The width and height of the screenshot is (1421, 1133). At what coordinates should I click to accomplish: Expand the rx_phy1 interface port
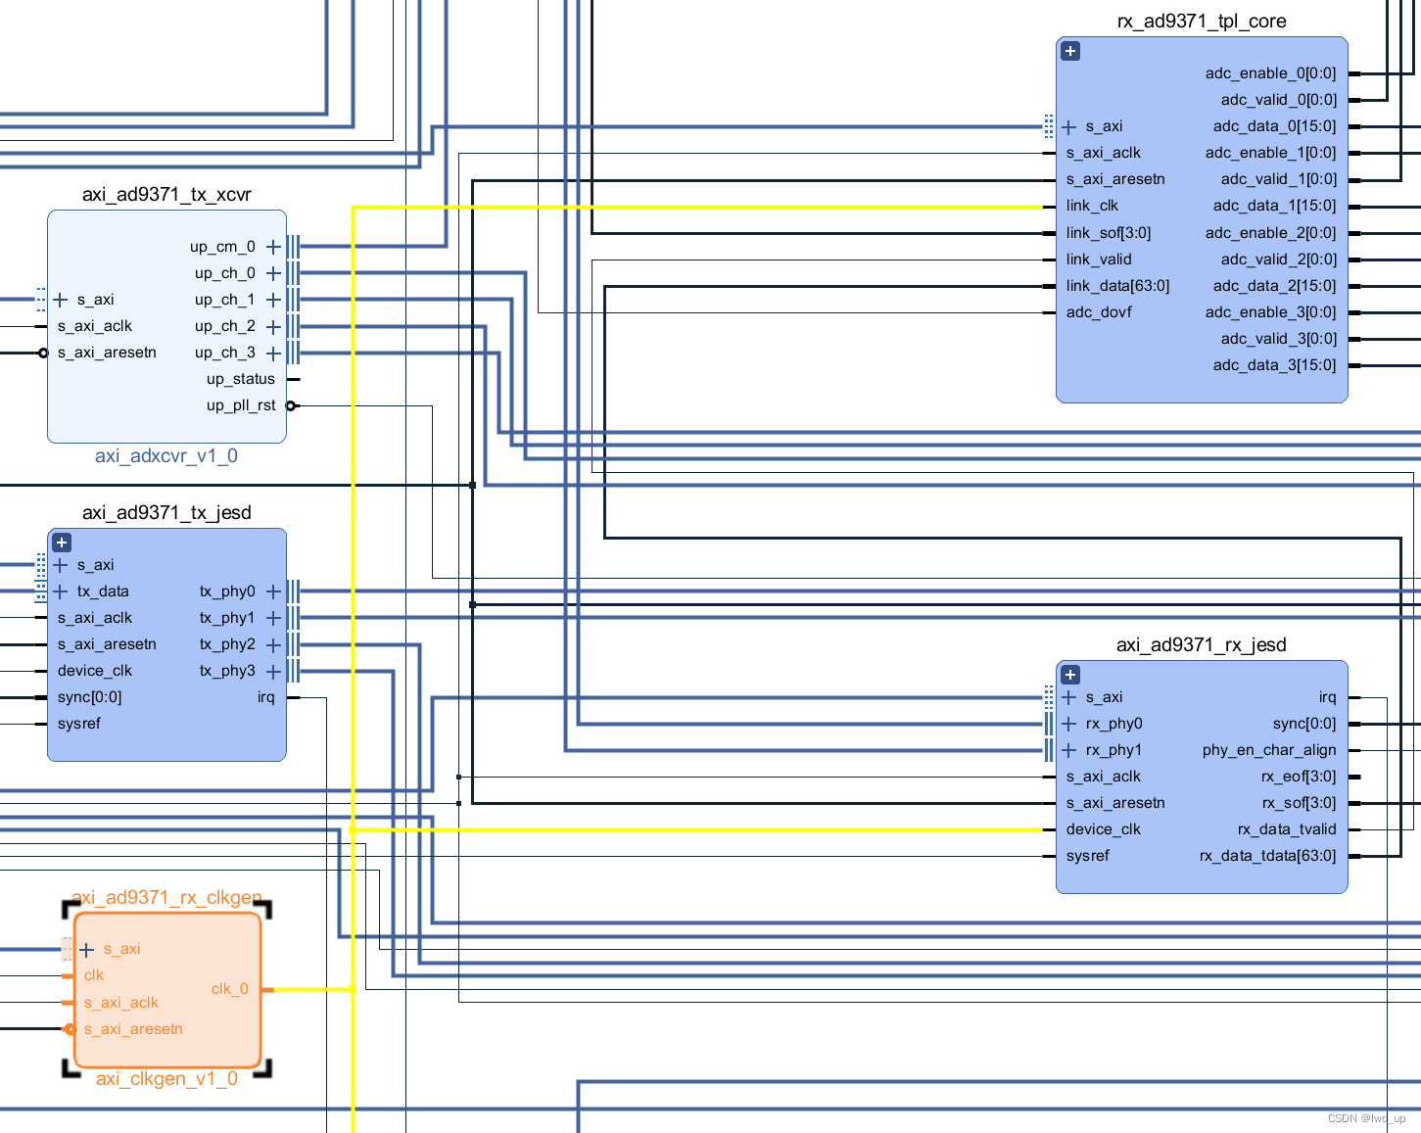[1069, 750]
